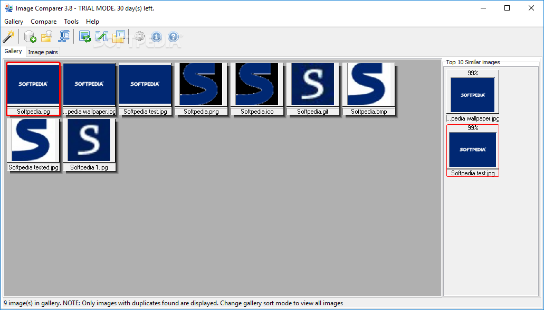Close the Image Comparer window
Image resolution: width=544 pixels, height=310 pixels.
pos(531,8)
